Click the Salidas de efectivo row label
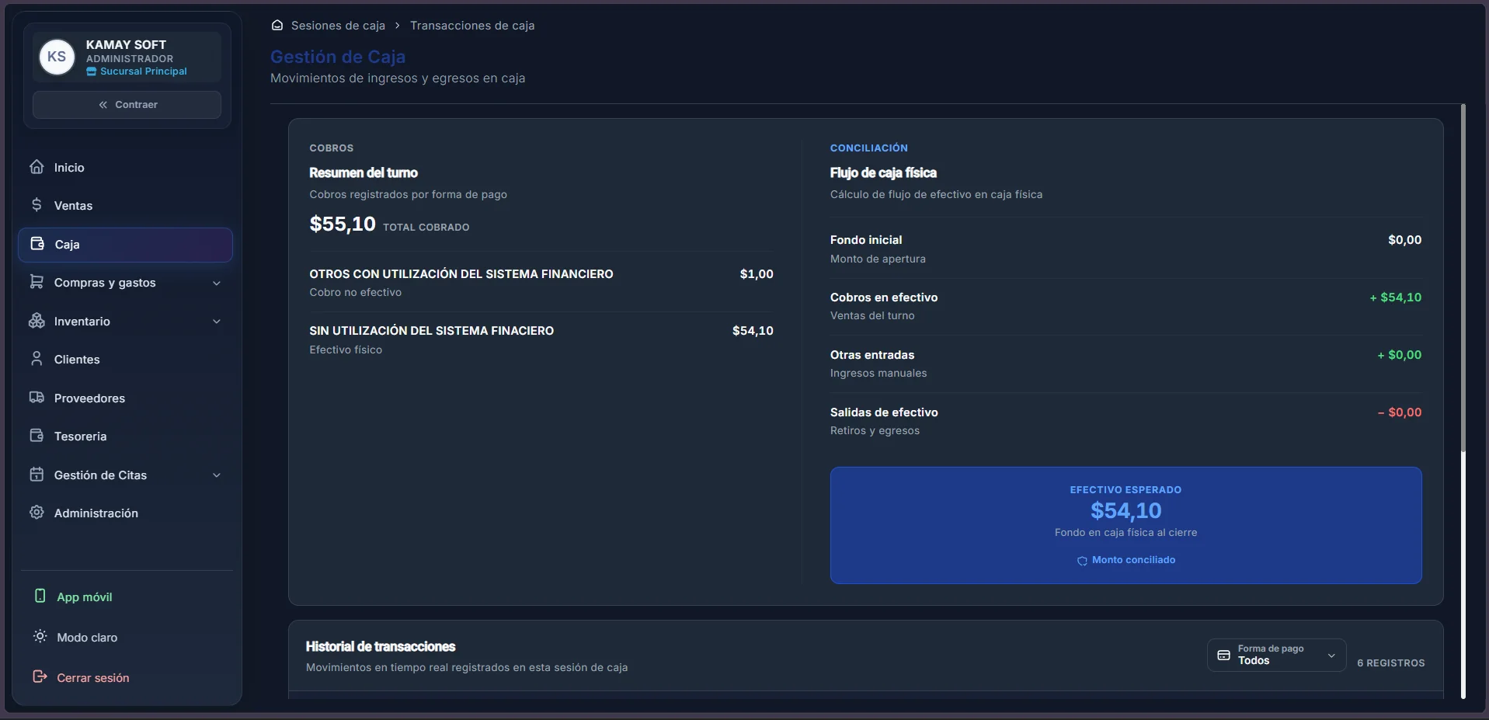1489x720 pixels. click(884, 412)
